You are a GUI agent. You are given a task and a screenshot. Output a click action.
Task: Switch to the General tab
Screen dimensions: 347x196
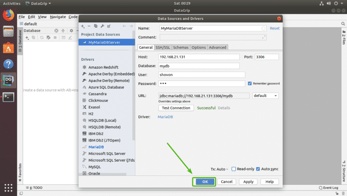[146, 48]
